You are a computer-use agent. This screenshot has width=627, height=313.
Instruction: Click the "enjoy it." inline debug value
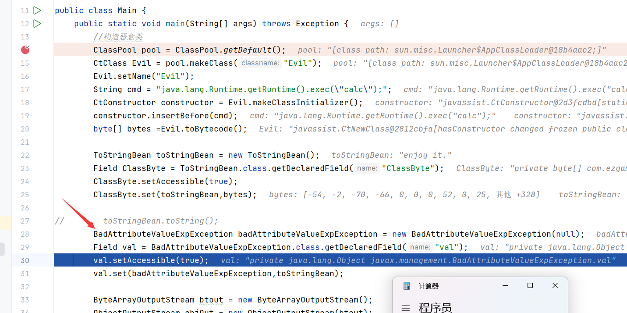click(425, 155)
